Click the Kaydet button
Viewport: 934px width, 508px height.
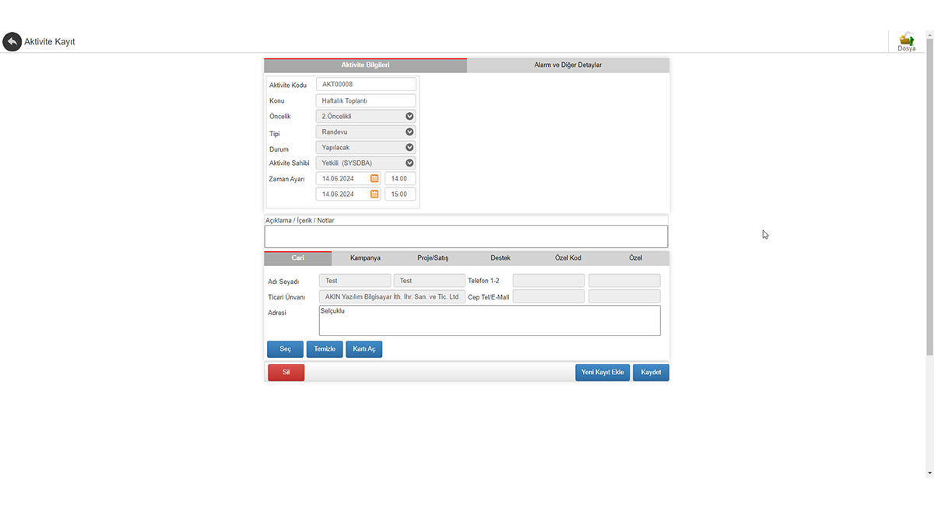point(651,373)
